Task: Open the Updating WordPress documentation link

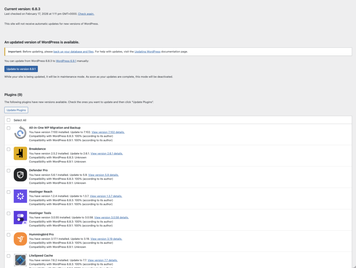Action: coord(147,52)
